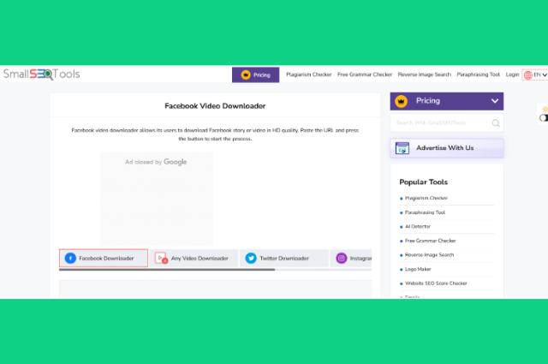548x364 pixels.
Task: Switch to the Any Video Downloader tab
Action: click(194, 258)
